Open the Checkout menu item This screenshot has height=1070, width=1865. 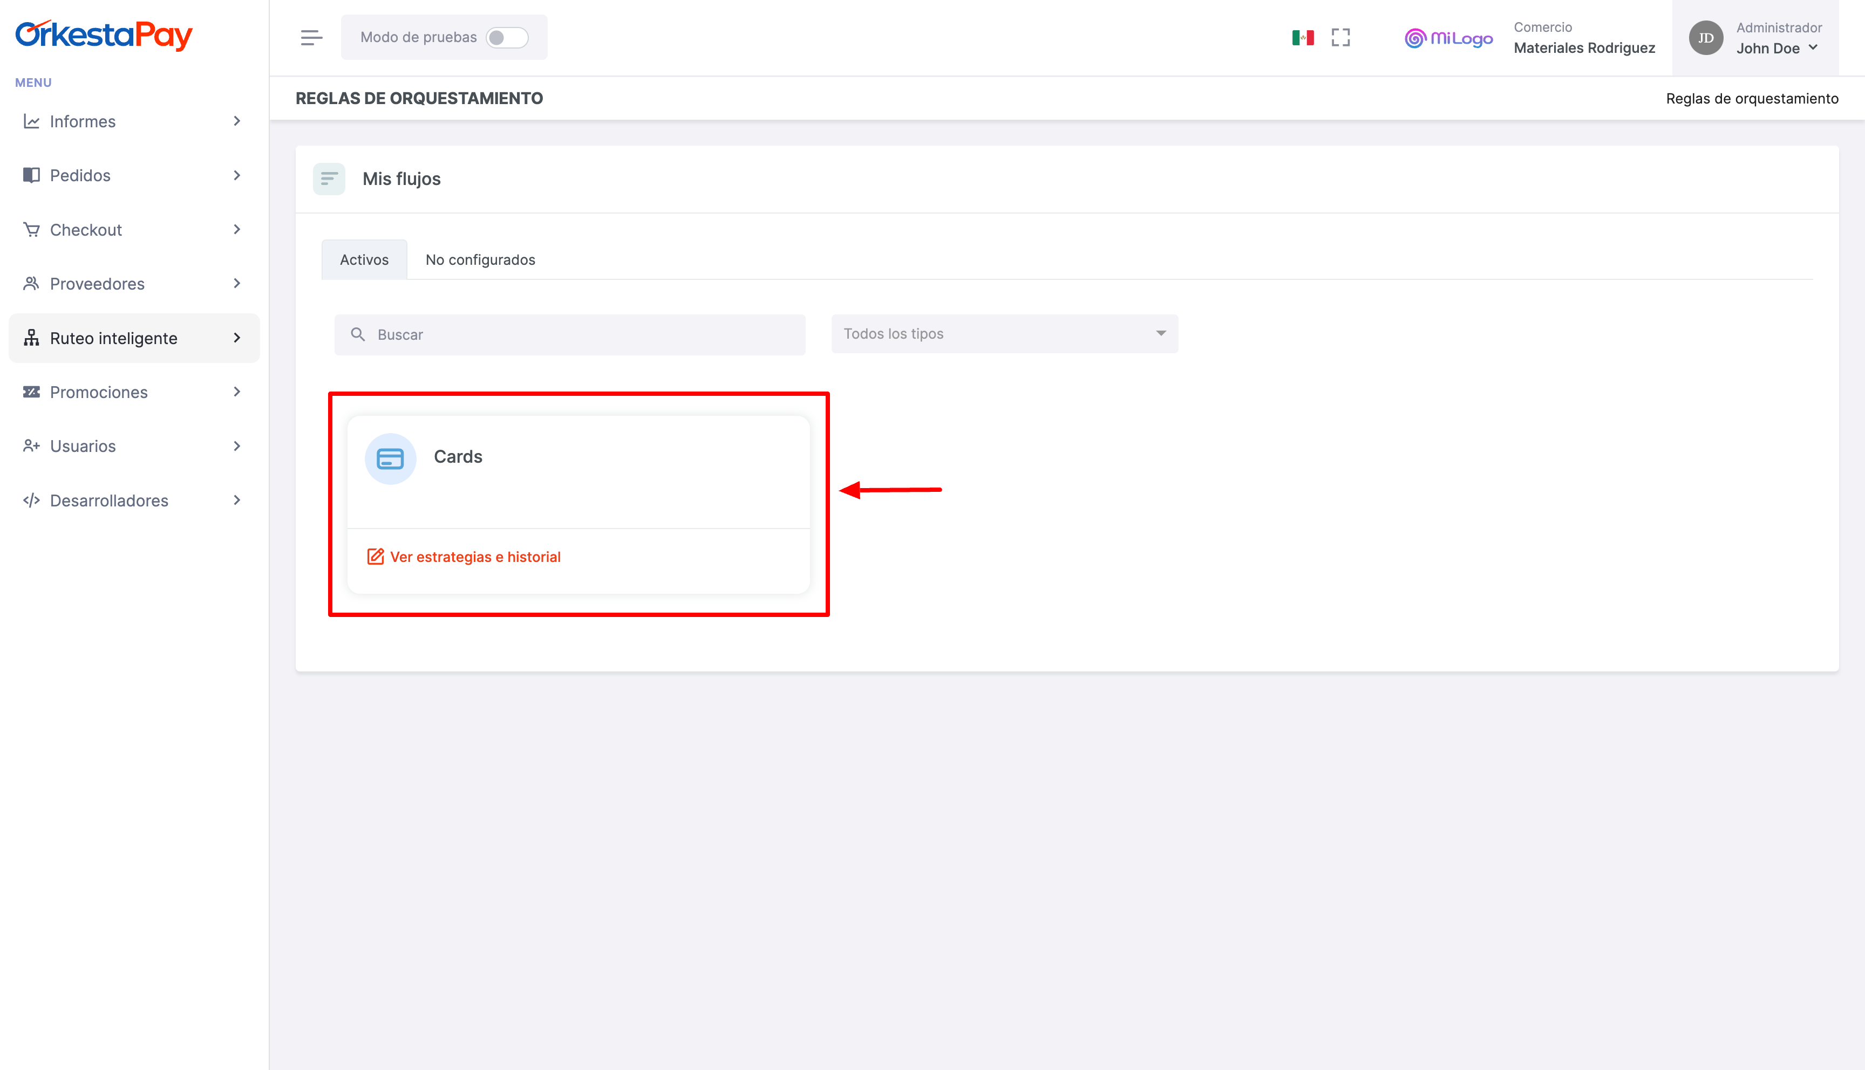[134, 229]
